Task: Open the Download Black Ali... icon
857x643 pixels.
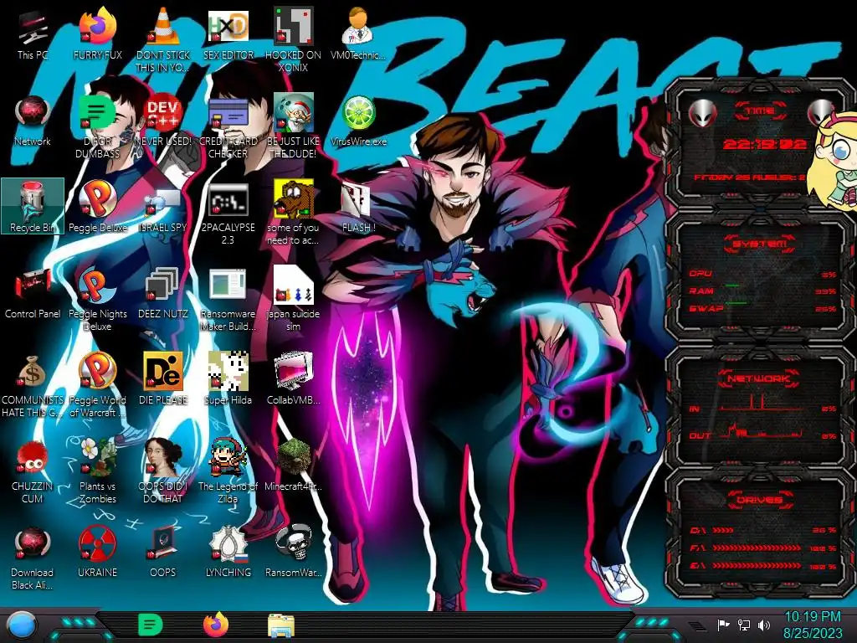Action: (33, 558)
